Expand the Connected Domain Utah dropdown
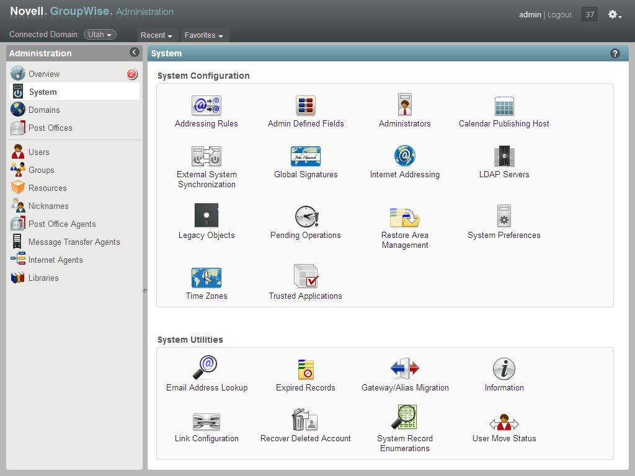Image resolution: width=635 pixels, height=476 pixels. point(100,35)
